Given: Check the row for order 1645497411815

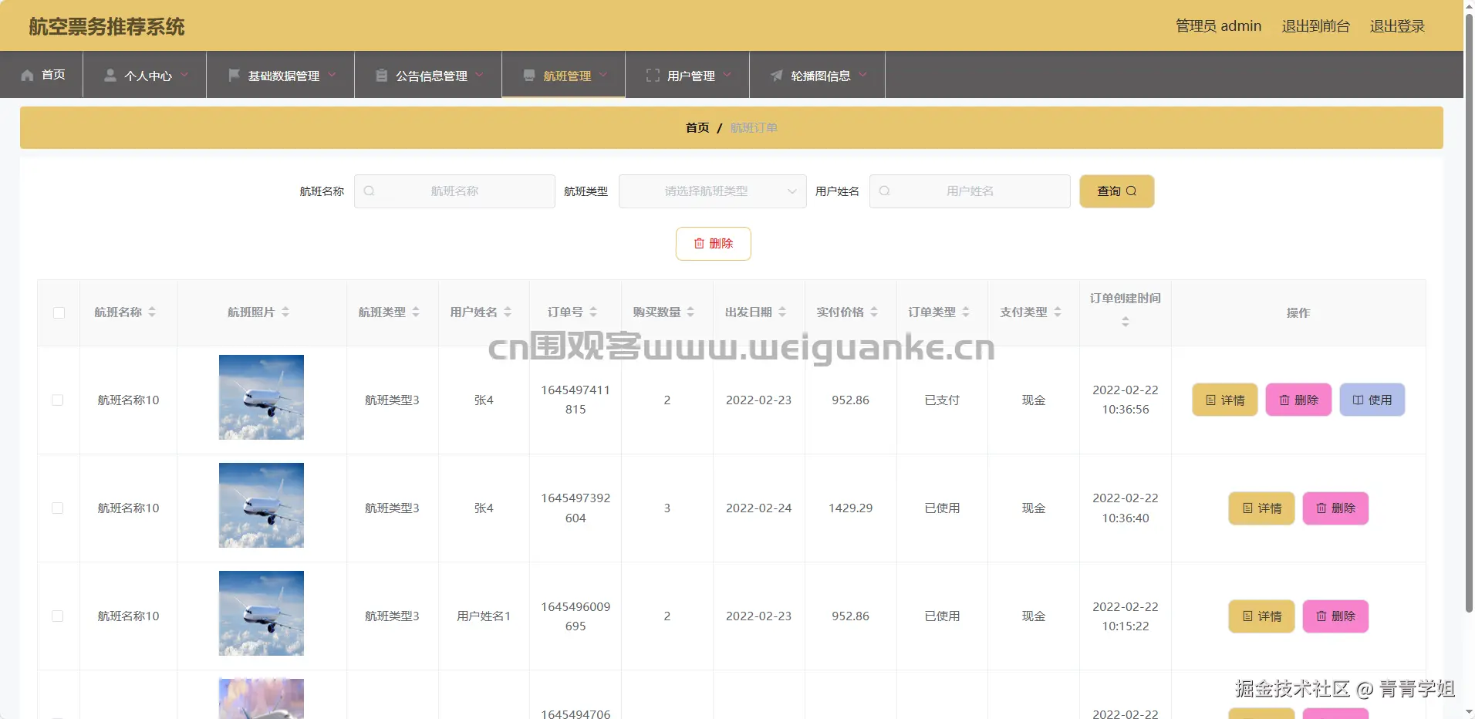Looking at the screenshot, I should (58, 400).
